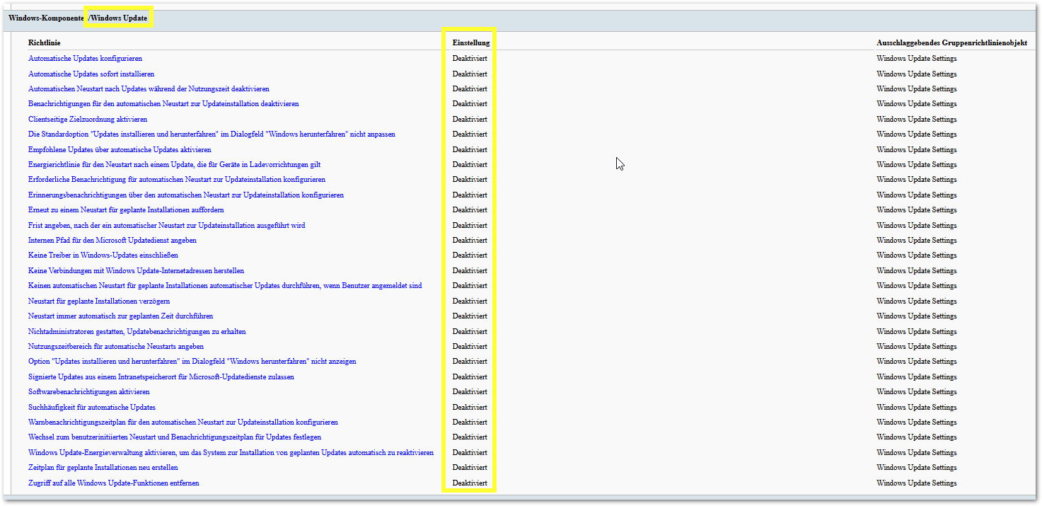Click 'Keine Verbindungen mit Windows Update-Internetadressen herstellen'

point(136,271)
